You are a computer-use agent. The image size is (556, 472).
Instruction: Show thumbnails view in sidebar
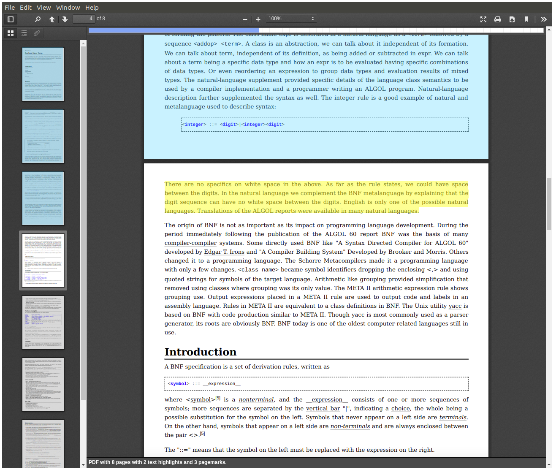pos(11,33)
